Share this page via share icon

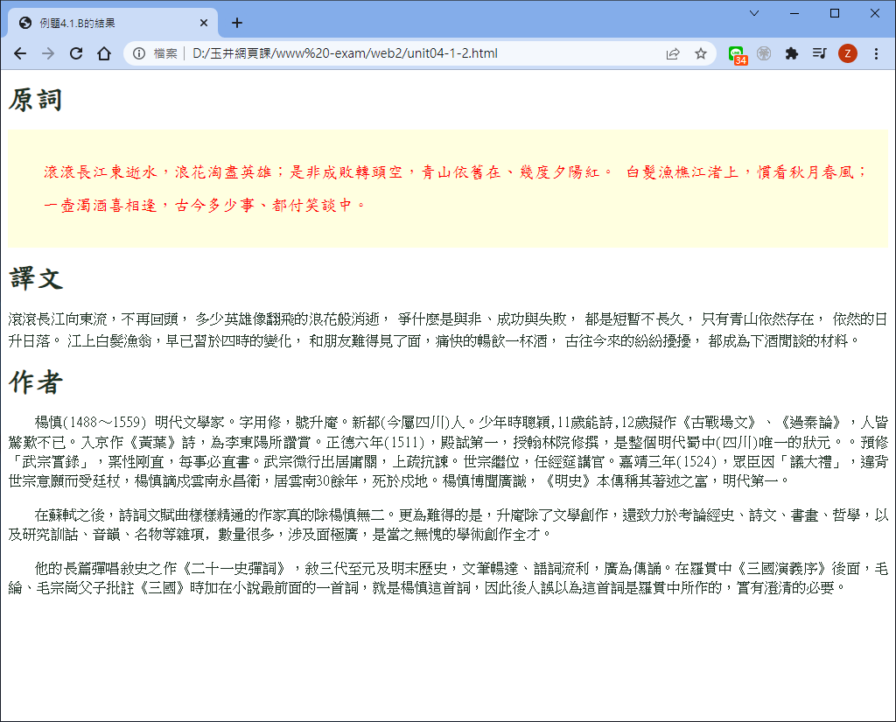(673, 53)
